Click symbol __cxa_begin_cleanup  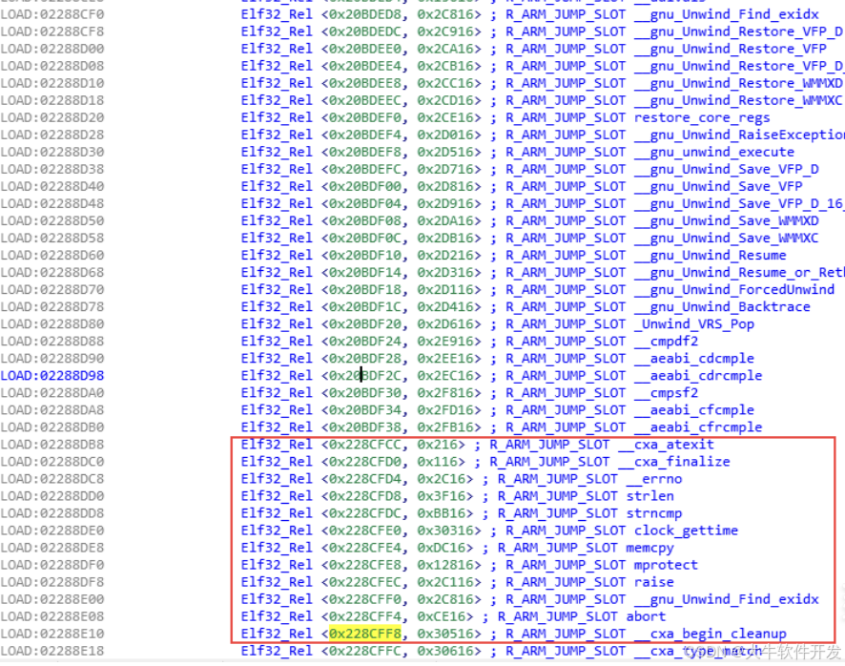pos(711,634)
